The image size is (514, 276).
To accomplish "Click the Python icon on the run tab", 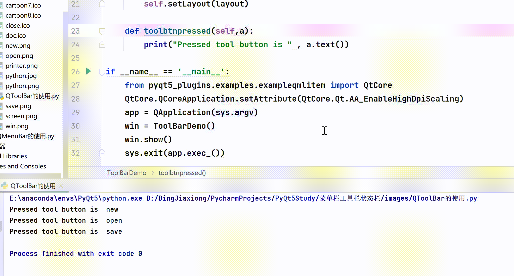I will click(4, 186).
